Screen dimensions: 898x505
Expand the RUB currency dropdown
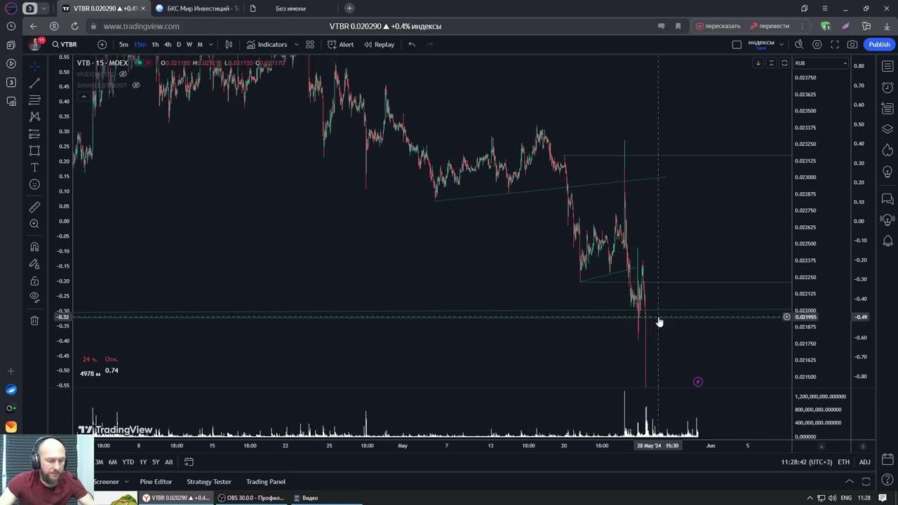coord(820,63)
